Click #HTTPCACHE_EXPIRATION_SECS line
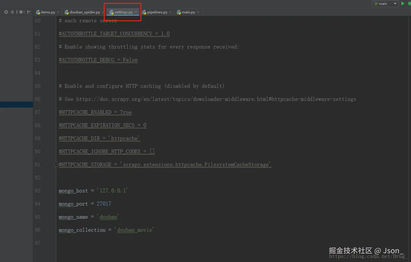 point(102,125)
